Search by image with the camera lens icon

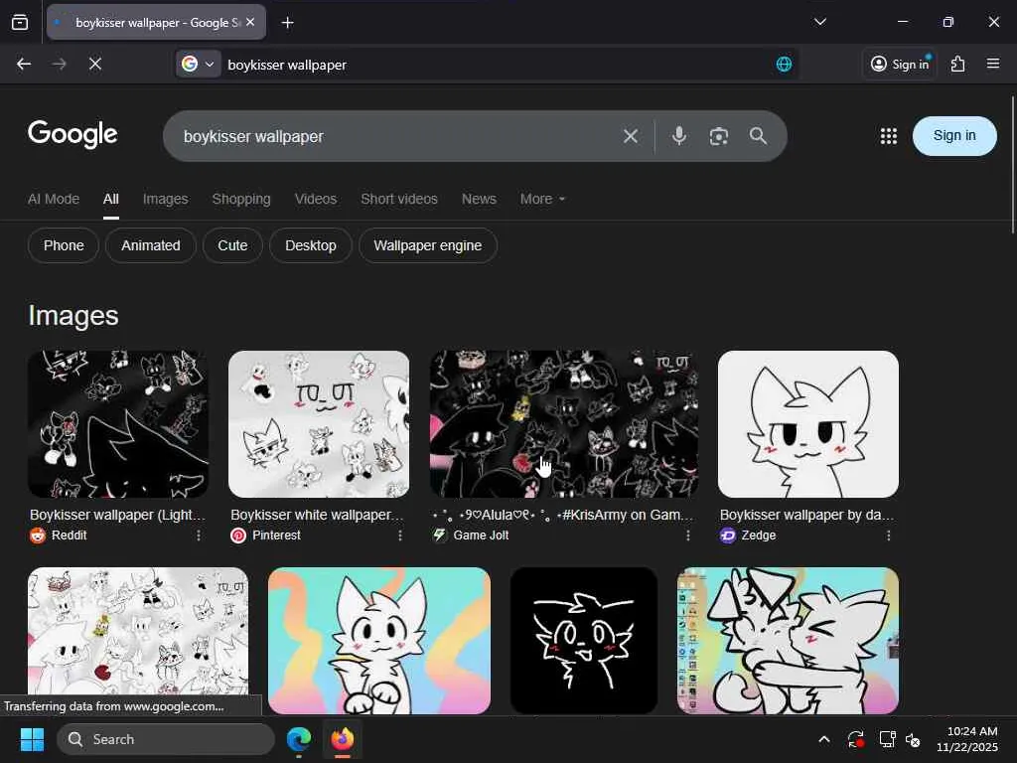(719, 136)
